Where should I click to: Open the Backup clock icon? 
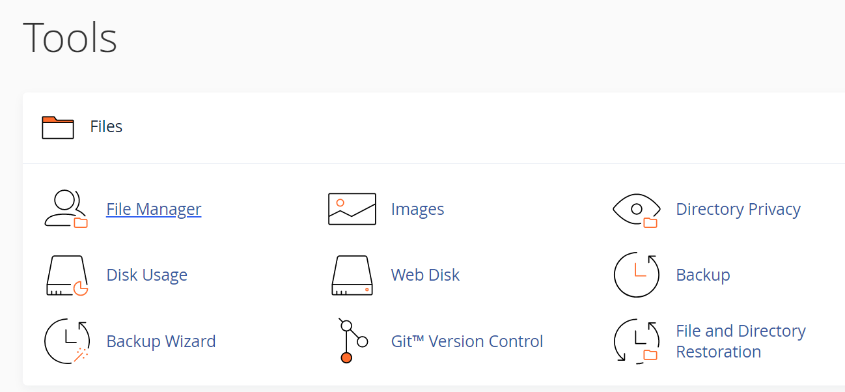(x=637, y=275)
